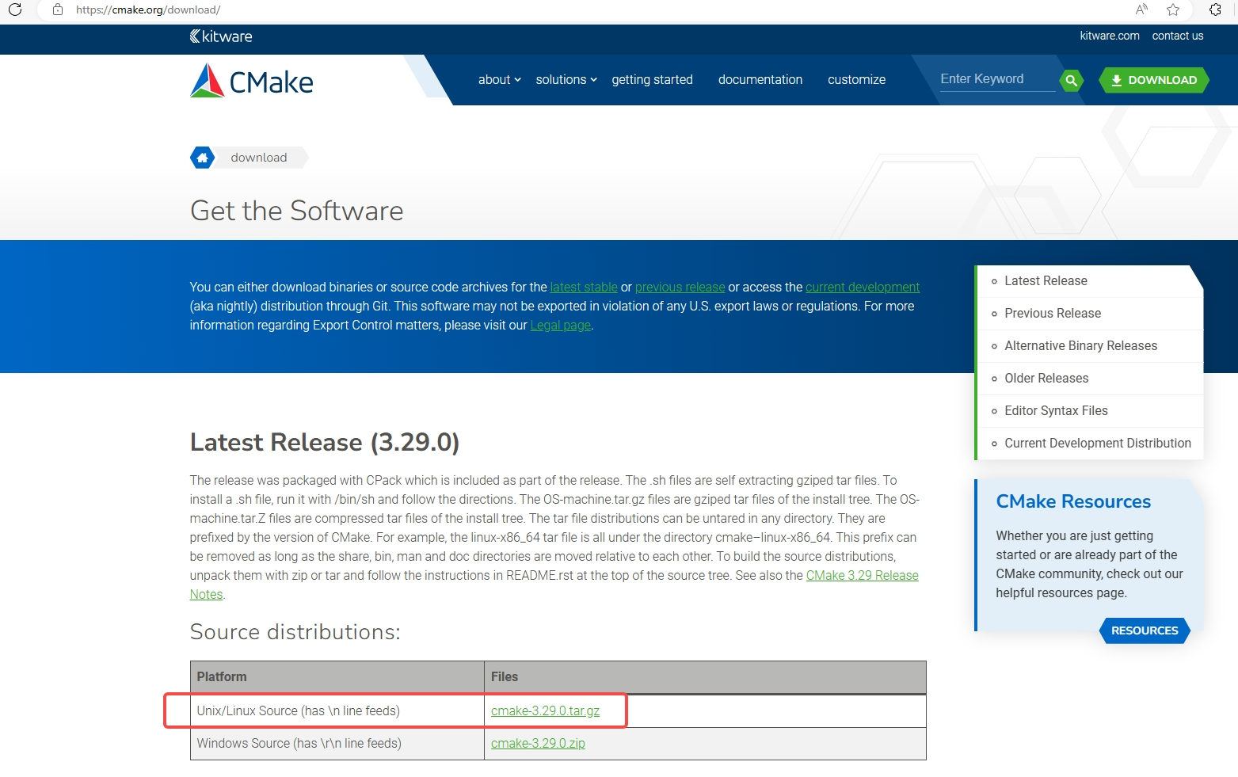This screenshot has width=1238, height=777.
Task: Click the Unix/Linux Source platform cell
Action: coord(337,711)
